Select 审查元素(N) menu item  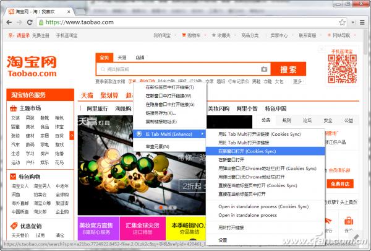[170, 147]
